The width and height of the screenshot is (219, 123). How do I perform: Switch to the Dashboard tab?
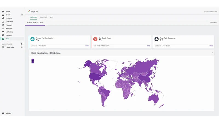coord(33,17)
